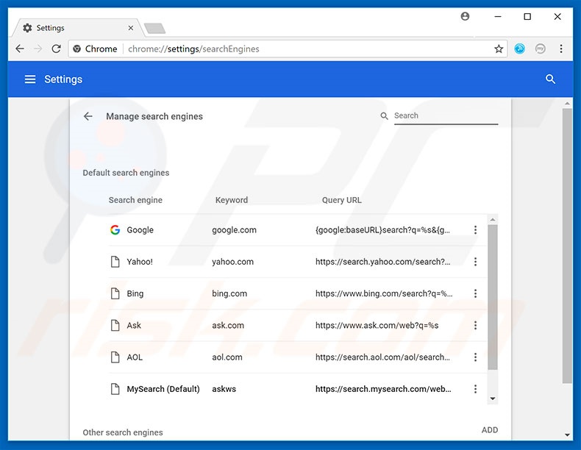Click the www.ask.com/web?q=%s URL
Screen dimensions: 581x450
[377, 326]
